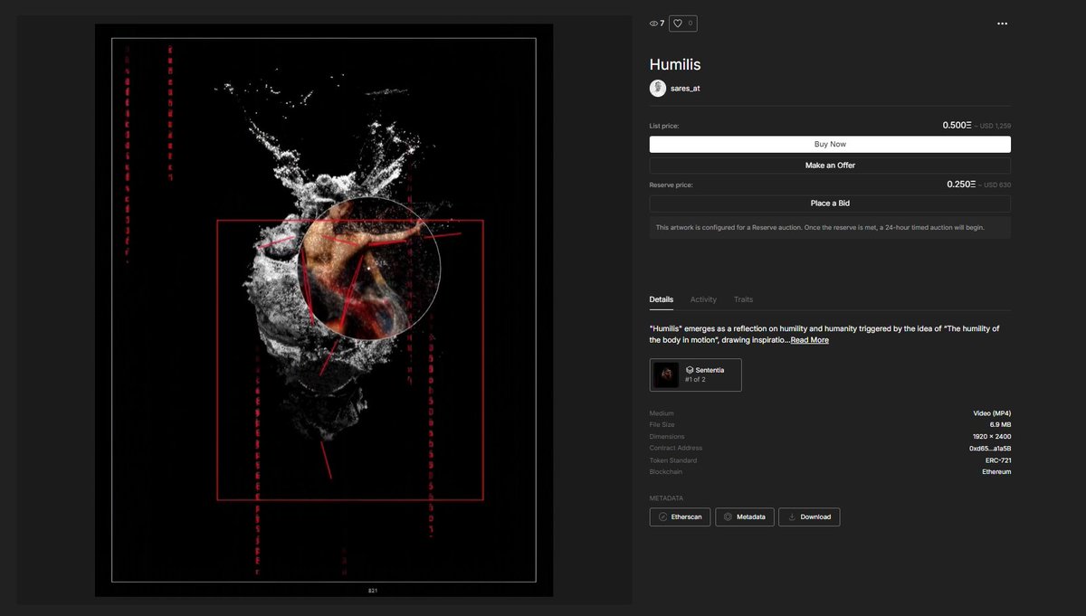
Task: Expand description with Read More
Action: (809, 340)
